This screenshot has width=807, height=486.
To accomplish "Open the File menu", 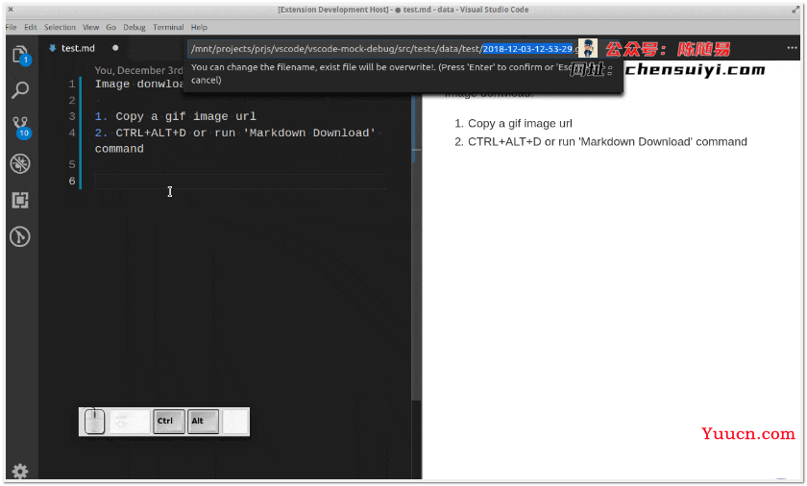I will coord(12,27).
